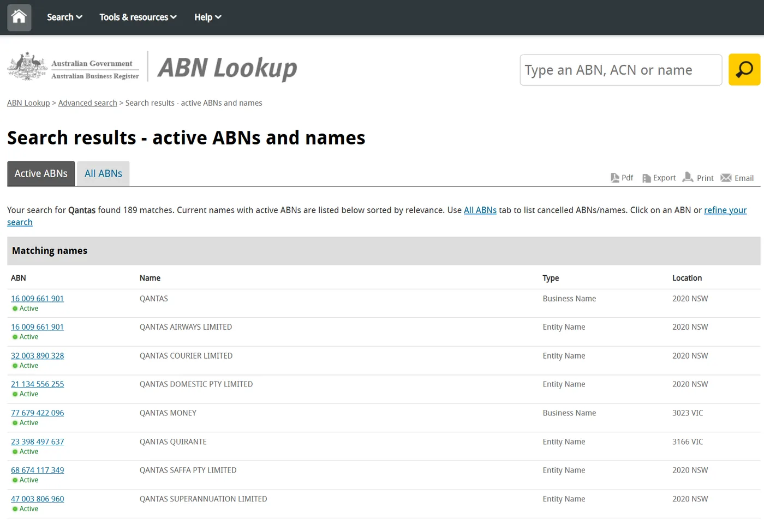The image size is (764, 520).
Task: Open the ABN link for the QANTAS business name
Action: click(37, 299)
